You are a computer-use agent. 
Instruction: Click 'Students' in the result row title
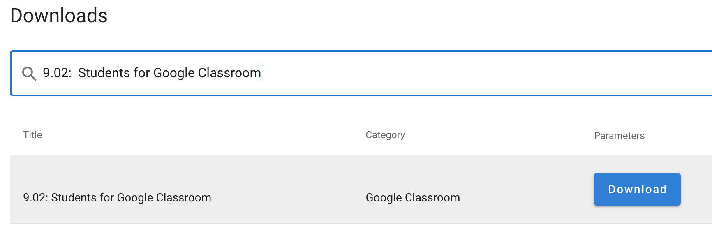click(74, 198)
